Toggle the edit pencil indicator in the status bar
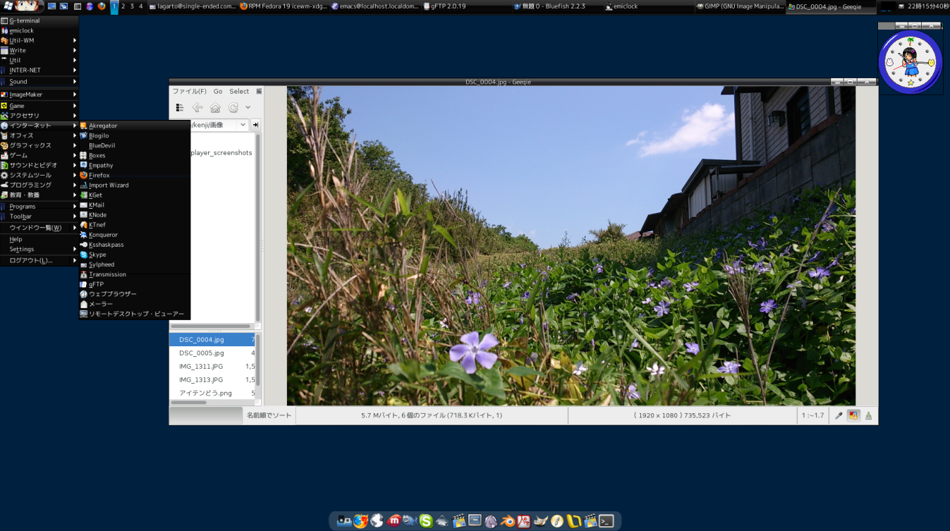The height and width of the screenshot is (531, 950). click(x=839, y=415)
